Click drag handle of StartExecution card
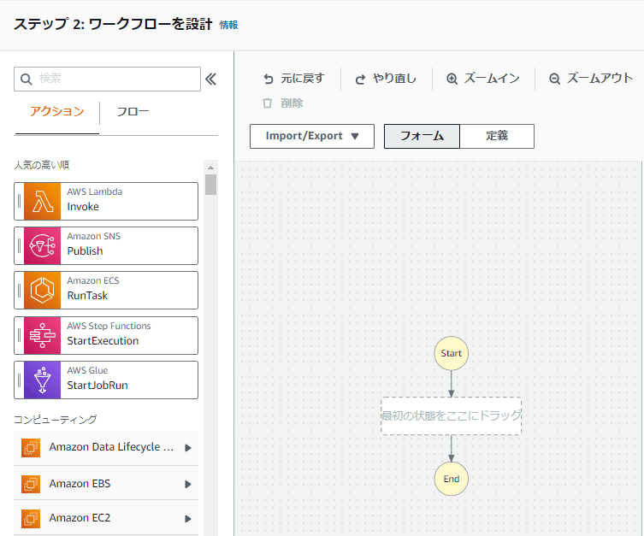Screen dimensions: 644x536 19,335
